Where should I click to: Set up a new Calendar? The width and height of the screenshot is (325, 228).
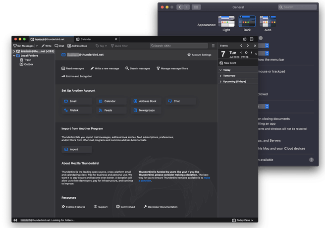coord(111,101)
